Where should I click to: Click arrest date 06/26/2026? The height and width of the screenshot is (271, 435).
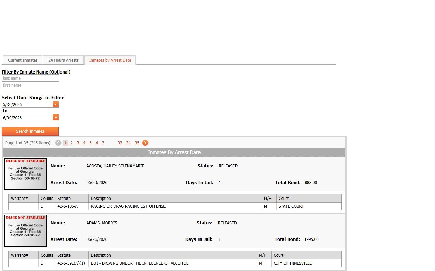pyautogui.click(x=97, y=239)
